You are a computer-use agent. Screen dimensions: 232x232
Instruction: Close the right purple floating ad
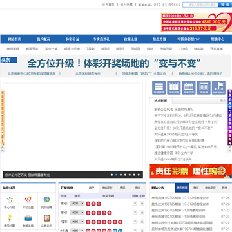(229, 149)
